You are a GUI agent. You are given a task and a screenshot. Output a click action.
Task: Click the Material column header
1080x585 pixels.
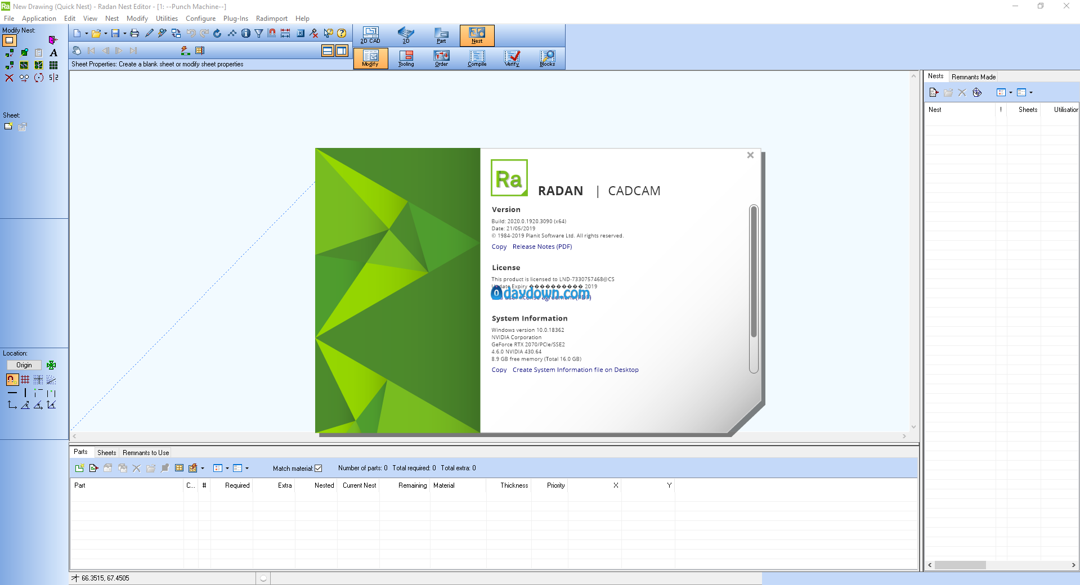tap(458, 485)
